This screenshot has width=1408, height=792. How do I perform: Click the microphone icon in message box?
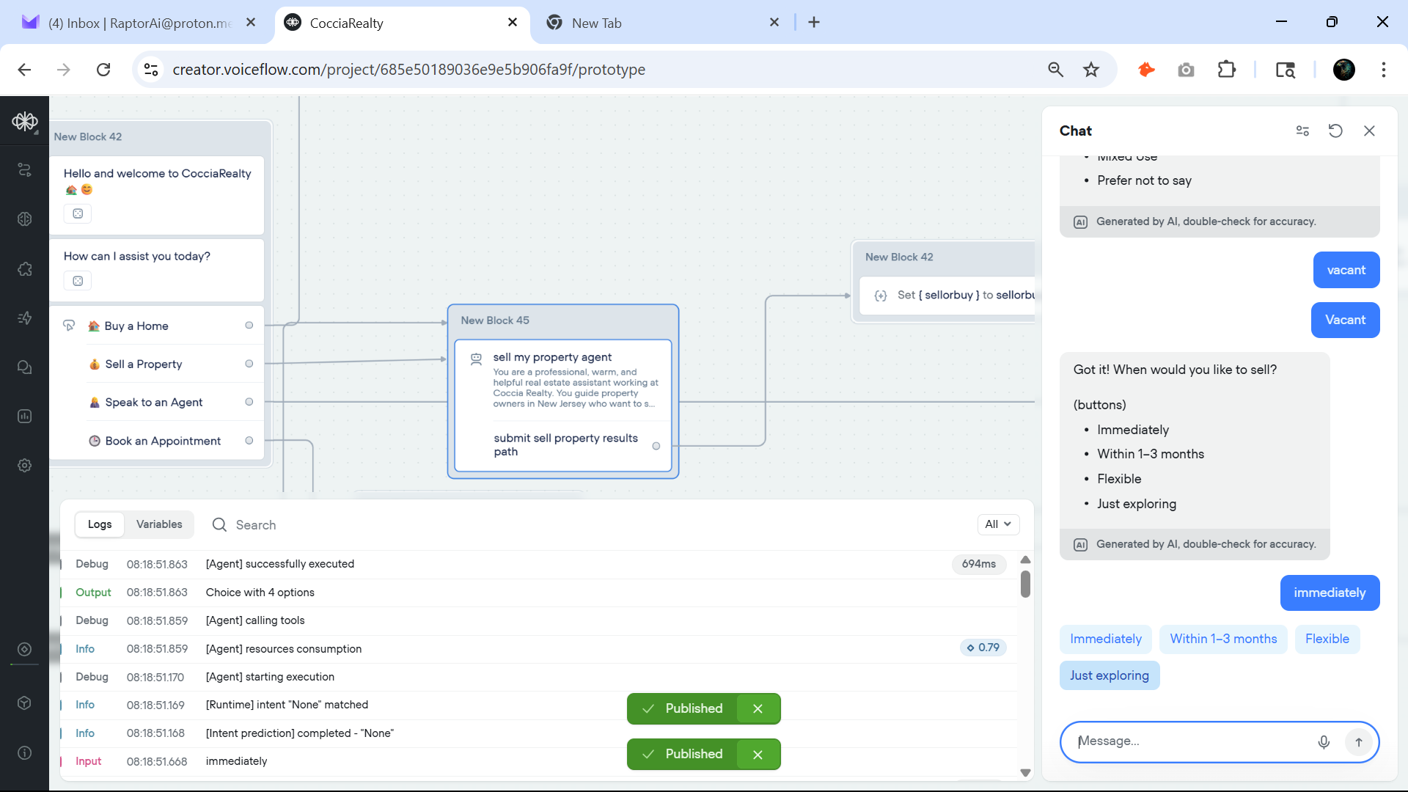click(1324, 742)
